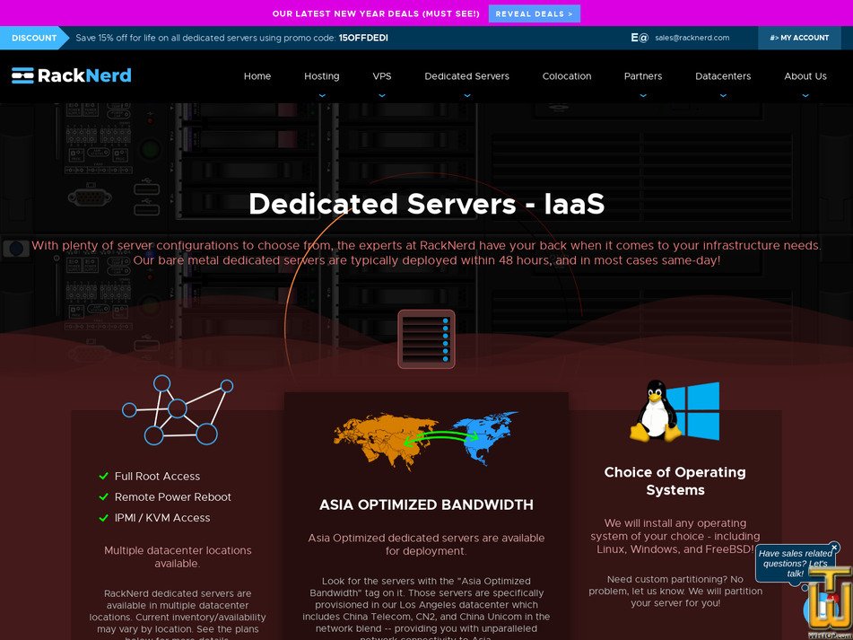Click the dedicated server rack illustration
Screen dimensions: 853x640
(x=426, y=339)
